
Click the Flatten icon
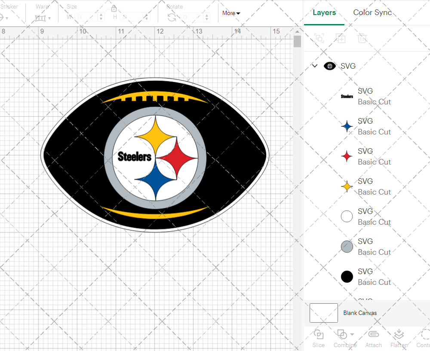pyautogui.click(x=399, y=335)
